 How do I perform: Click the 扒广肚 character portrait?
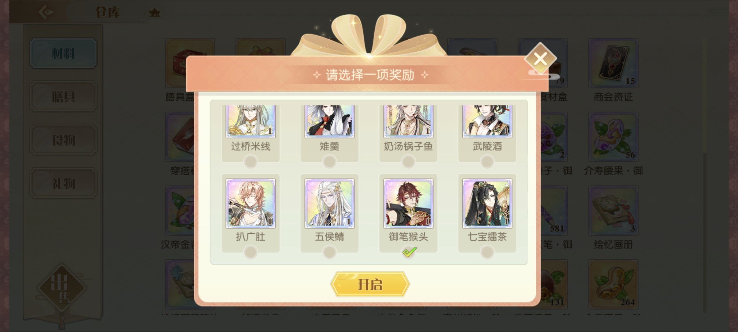click(251, 204)
